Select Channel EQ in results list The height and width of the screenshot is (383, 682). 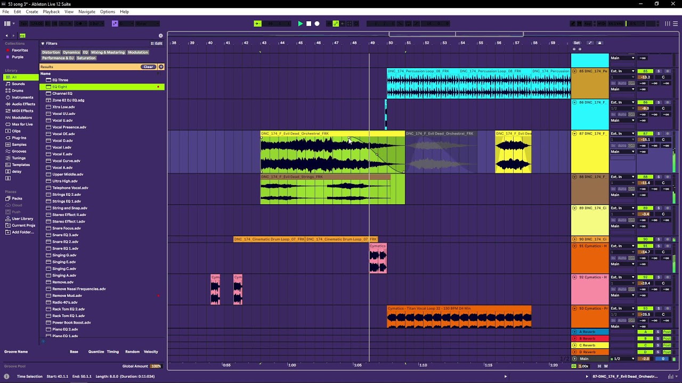tap(62, 94)
